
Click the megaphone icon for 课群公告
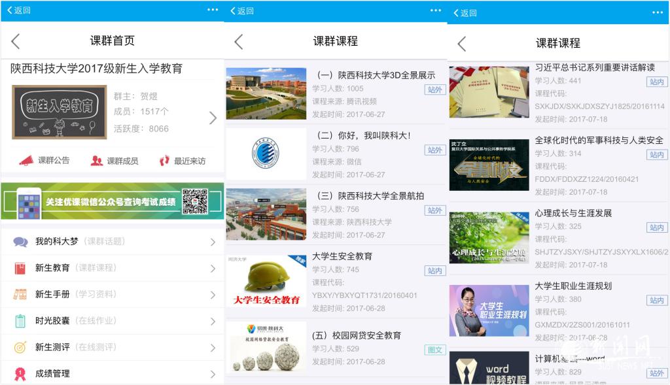point(26,160)
